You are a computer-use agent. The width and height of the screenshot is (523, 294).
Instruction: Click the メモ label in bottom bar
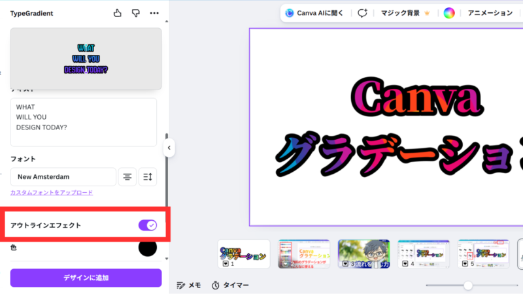coord(195,286)
